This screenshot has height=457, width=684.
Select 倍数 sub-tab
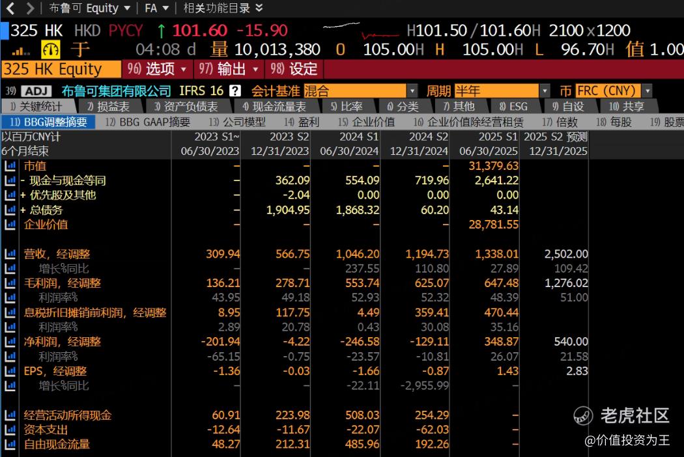click(560, 122)
